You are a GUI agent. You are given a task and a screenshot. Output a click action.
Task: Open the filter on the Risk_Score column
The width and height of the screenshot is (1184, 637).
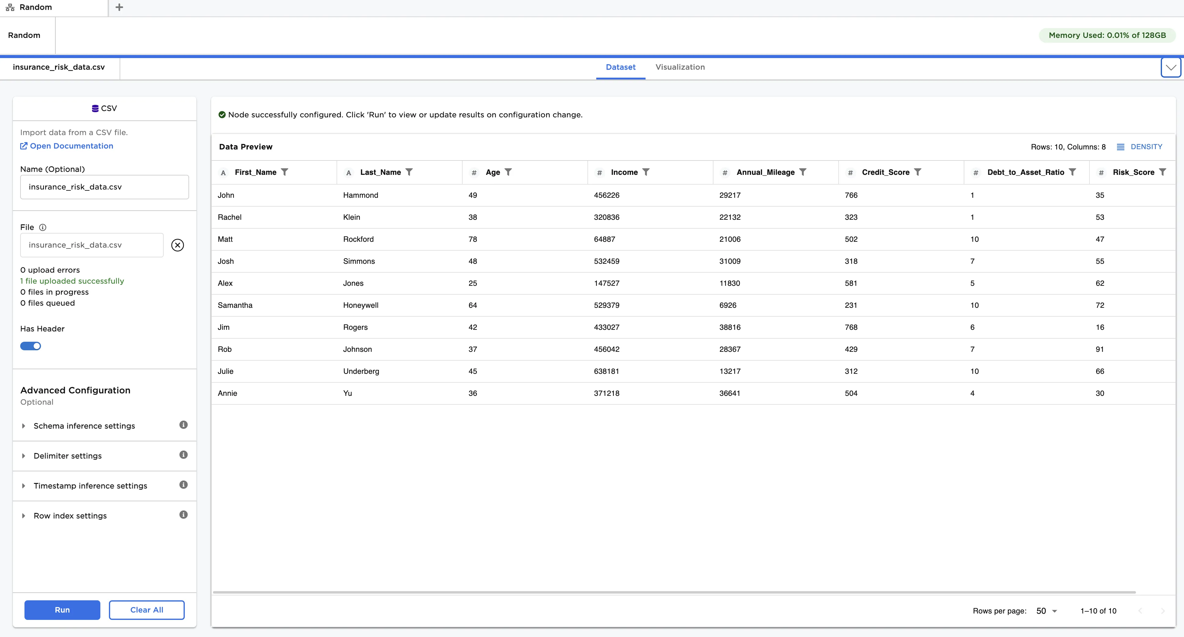(1164, 172)
